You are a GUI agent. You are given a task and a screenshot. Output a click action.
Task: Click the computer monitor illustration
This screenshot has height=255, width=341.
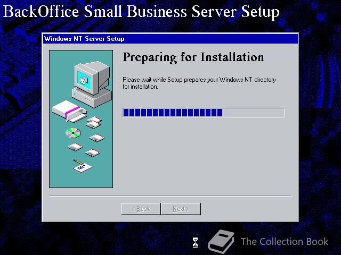tap(92, 84)
